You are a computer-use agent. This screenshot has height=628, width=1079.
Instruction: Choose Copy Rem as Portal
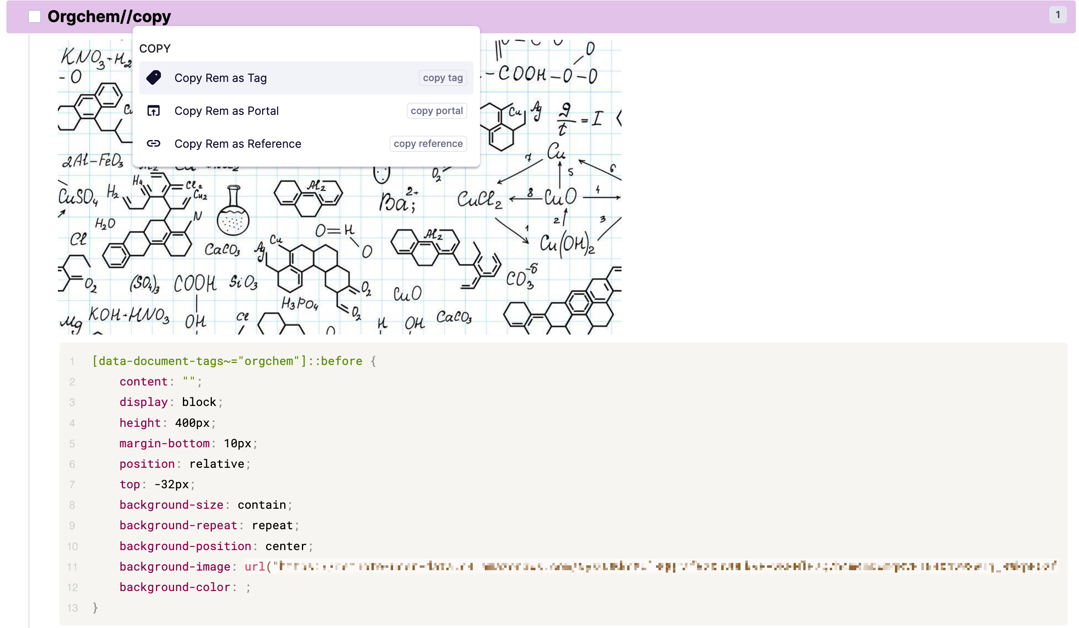(x=226, y=111)
